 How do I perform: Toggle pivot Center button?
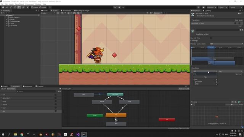pos(35,7)
